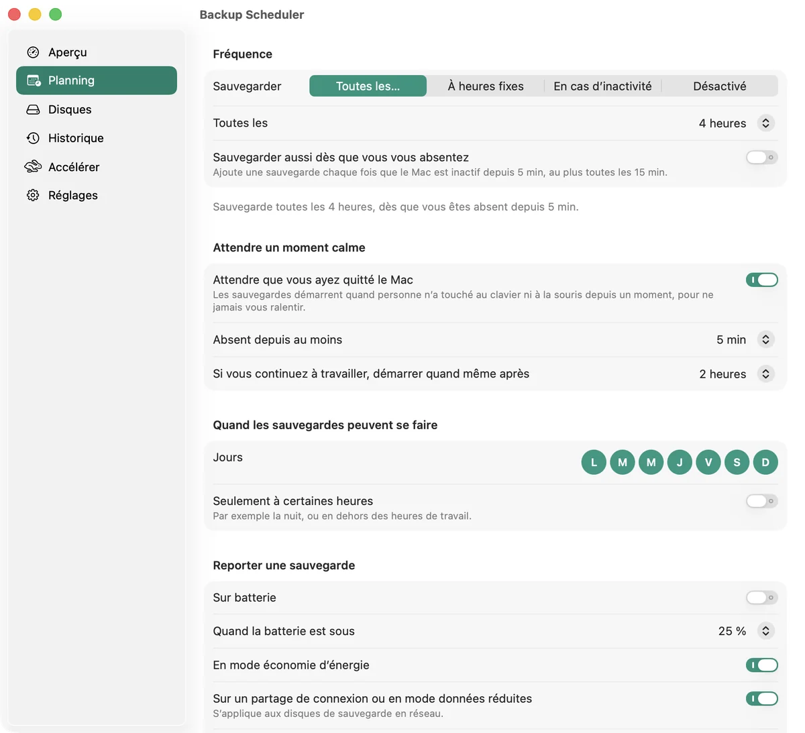Turn off "Attendre que vous ayez quitté le Mac"

coord(762,280)
